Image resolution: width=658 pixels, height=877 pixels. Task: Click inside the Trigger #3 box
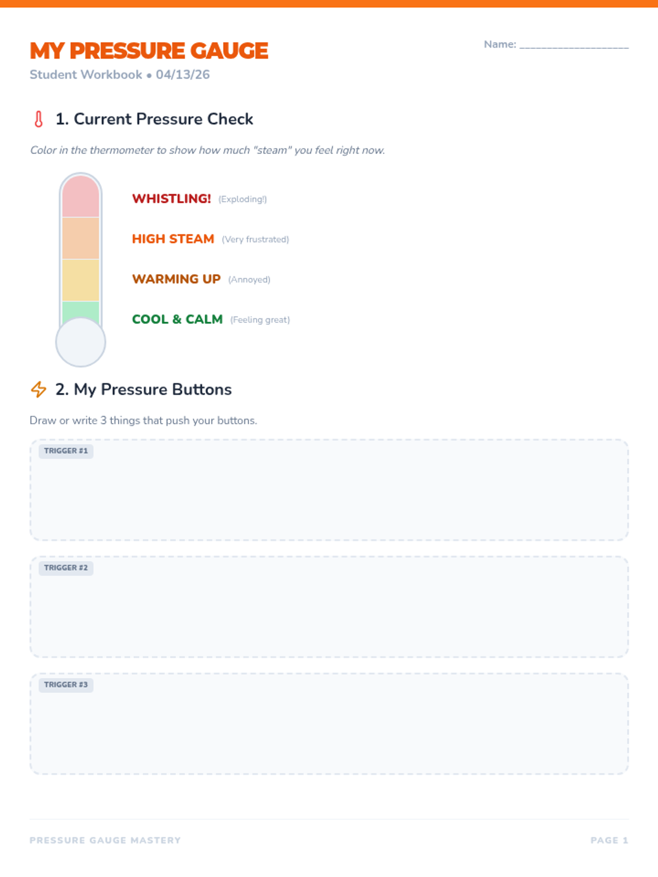click(x=329, y=730)
